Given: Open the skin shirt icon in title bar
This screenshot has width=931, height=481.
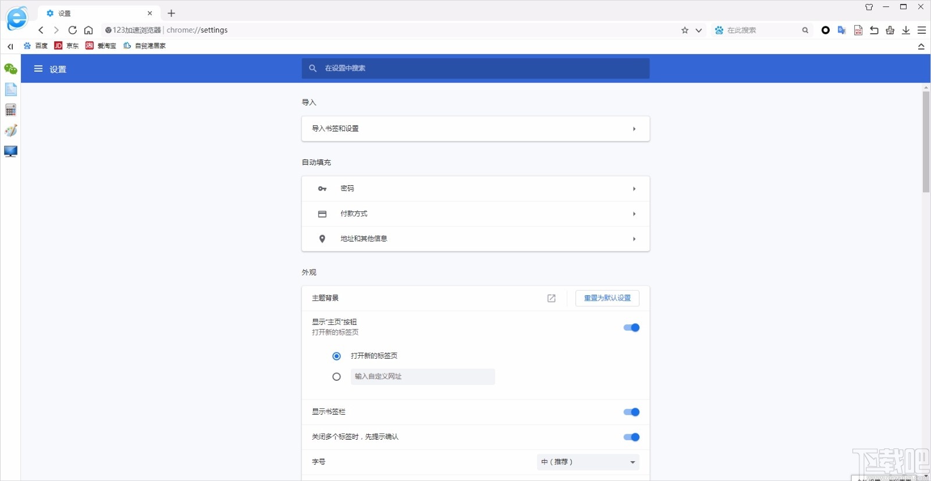Looking at the screenshot, I should coord(869,7).
